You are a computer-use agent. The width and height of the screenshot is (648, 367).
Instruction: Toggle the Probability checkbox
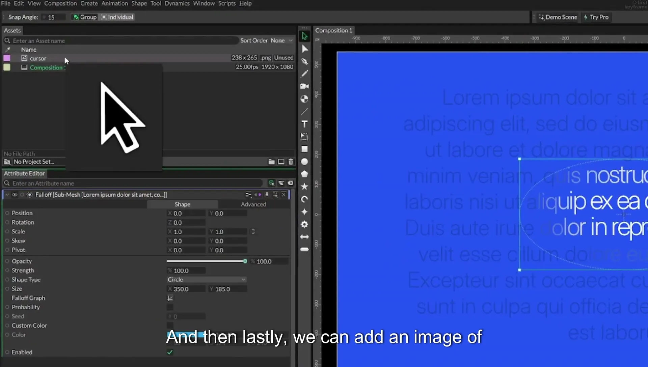(x=170, y=307)
